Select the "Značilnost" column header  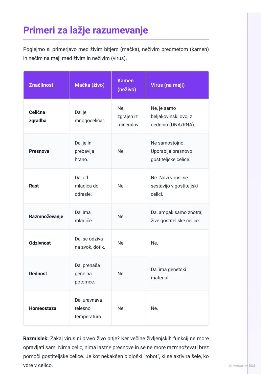pyautogui.click(x=41, y=85)
